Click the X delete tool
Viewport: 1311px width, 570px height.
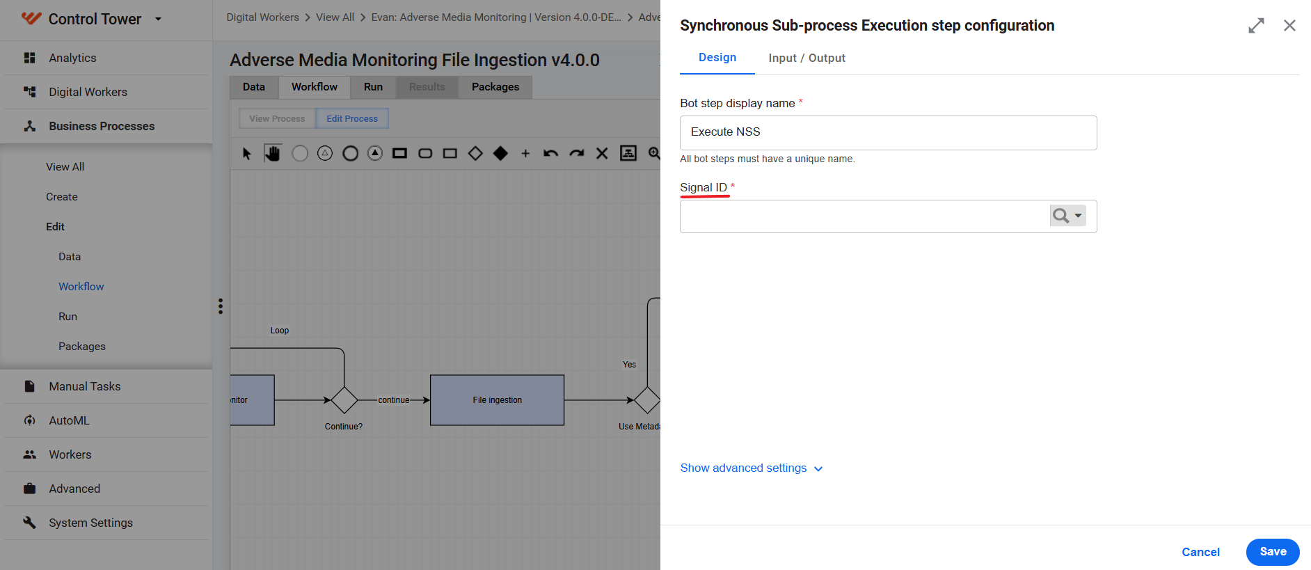(602, 153)
